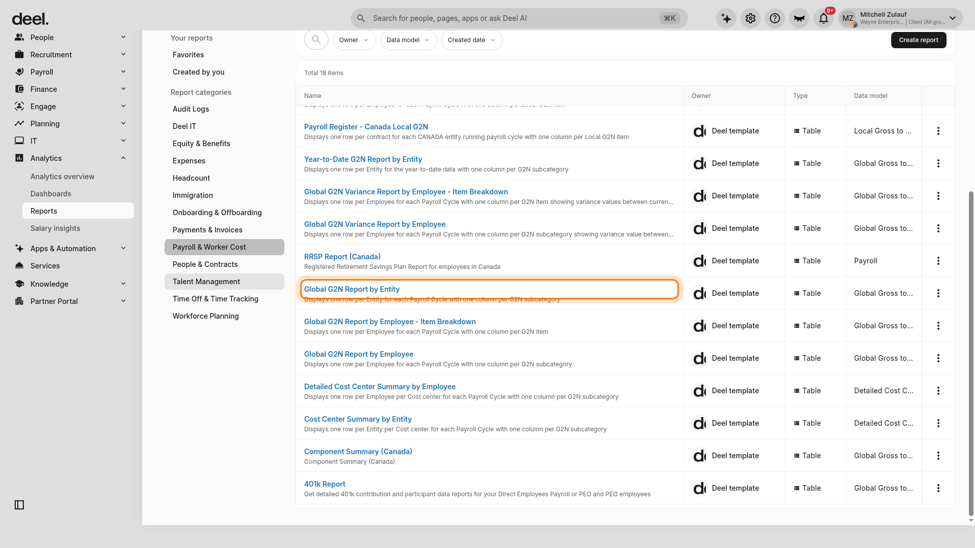Open the 401k Report link
The image size is (975, 548).
pos(324,484)
